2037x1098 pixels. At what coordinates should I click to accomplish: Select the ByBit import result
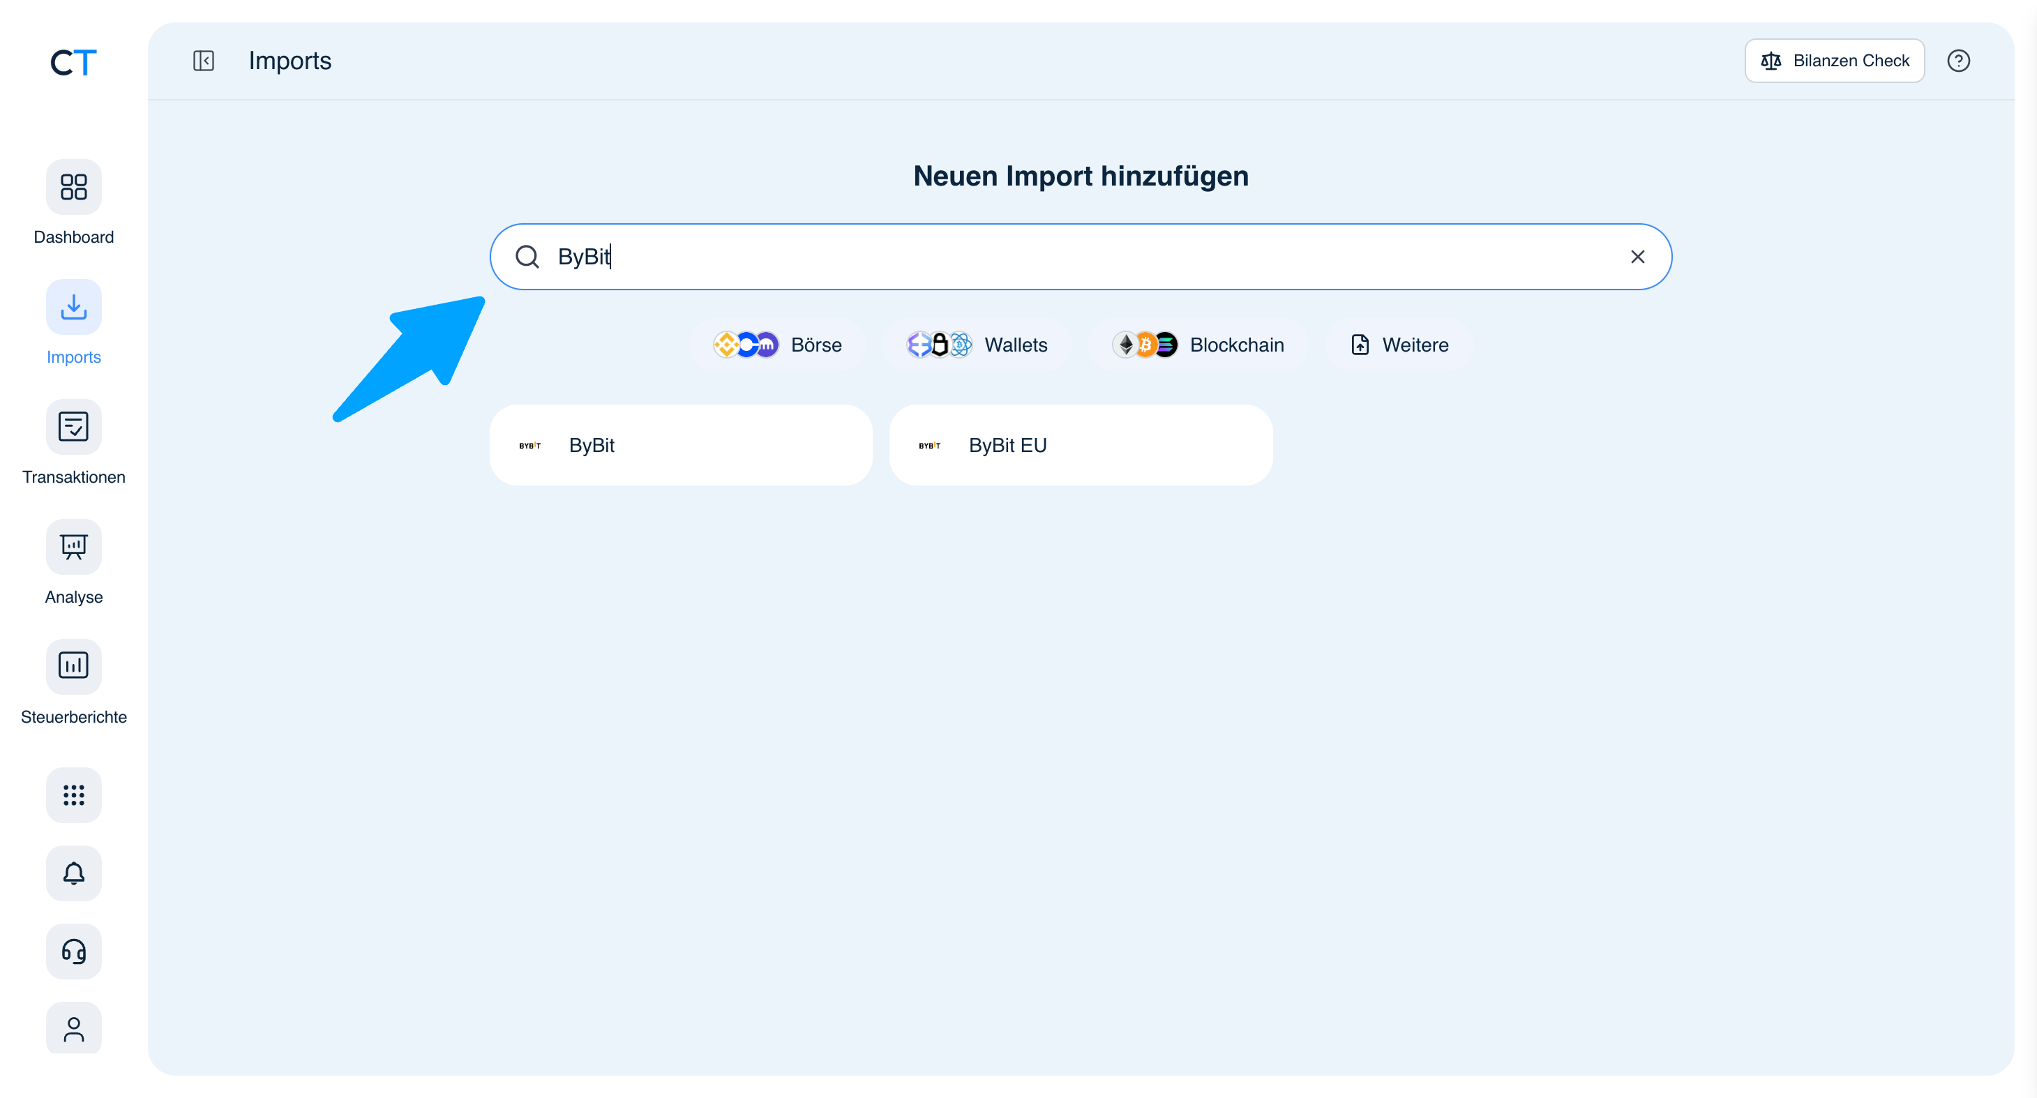click(681, 445)
